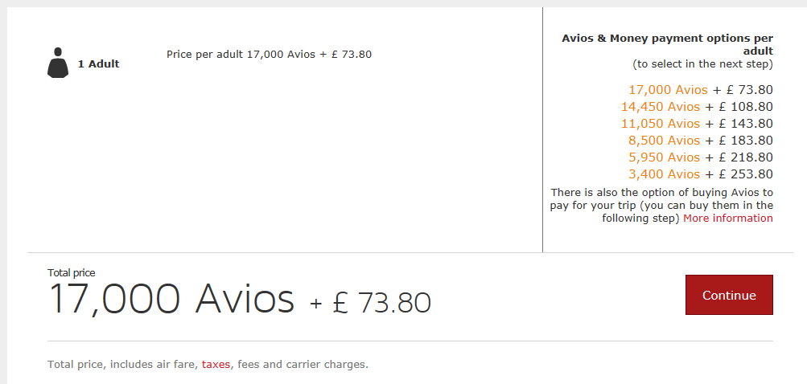Click the large 17,000 Avios total figure
This screenshot has height=384, width=807.
point(172,300)
